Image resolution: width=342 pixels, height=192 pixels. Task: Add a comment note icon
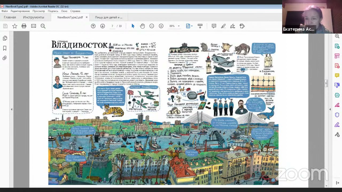(214, 26)
